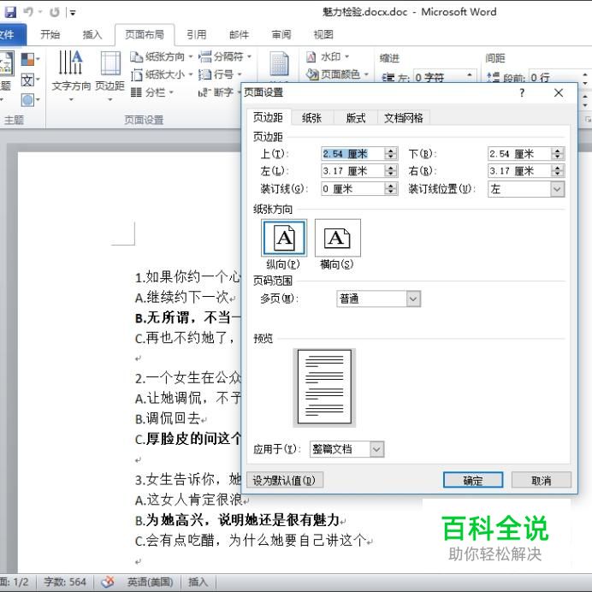
Task: Click the 段前 spacing field in ribbon
Action: (x=559, y=77)
